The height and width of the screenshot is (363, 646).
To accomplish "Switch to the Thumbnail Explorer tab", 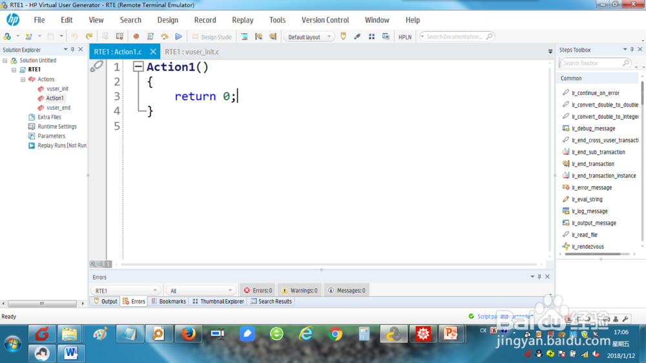I will point(218,302).
